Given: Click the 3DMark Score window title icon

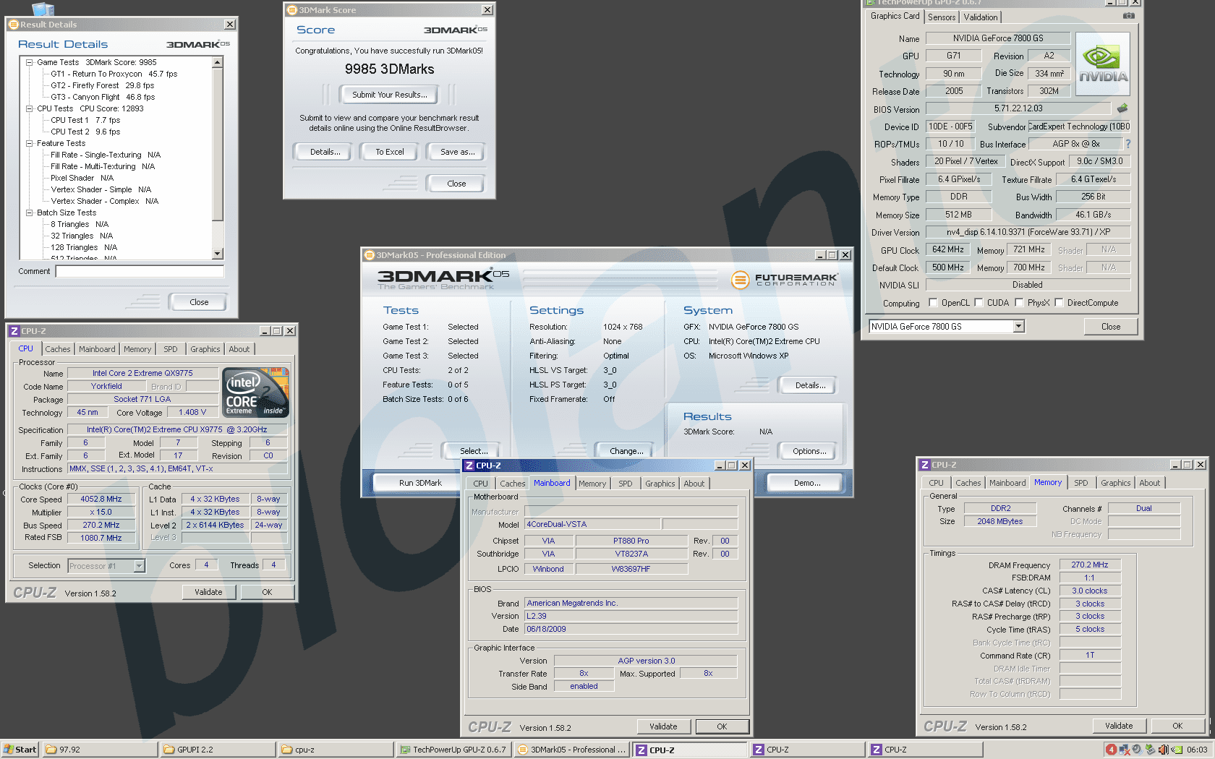Looking at the screenshot, I should pyautogui.click(x=292, y=10).
